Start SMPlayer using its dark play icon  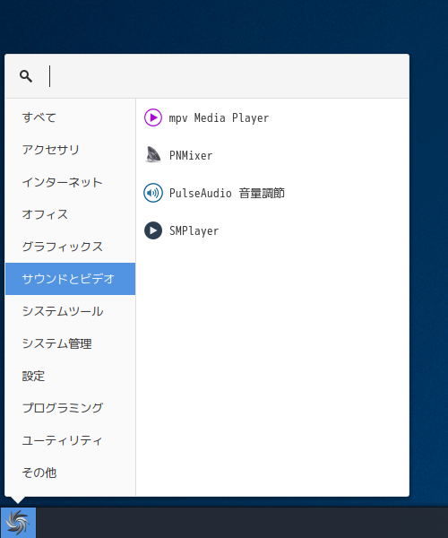[153, 230]
